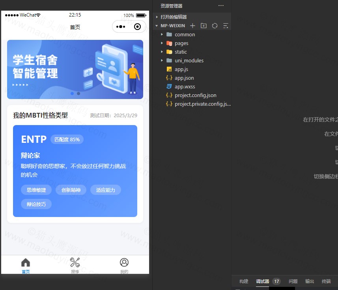Open project.private.config.js file row
Screen dimensions: 338x290
[192, 104]
